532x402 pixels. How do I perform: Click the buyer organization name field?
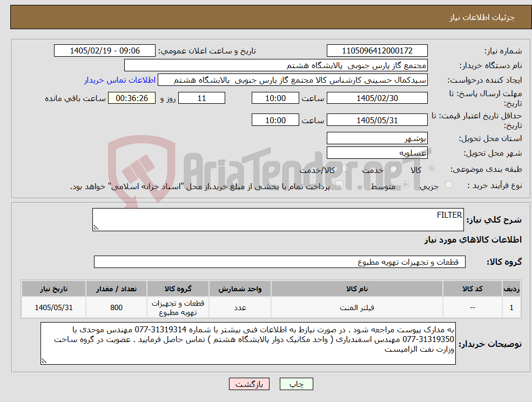[x=275, y=65]
